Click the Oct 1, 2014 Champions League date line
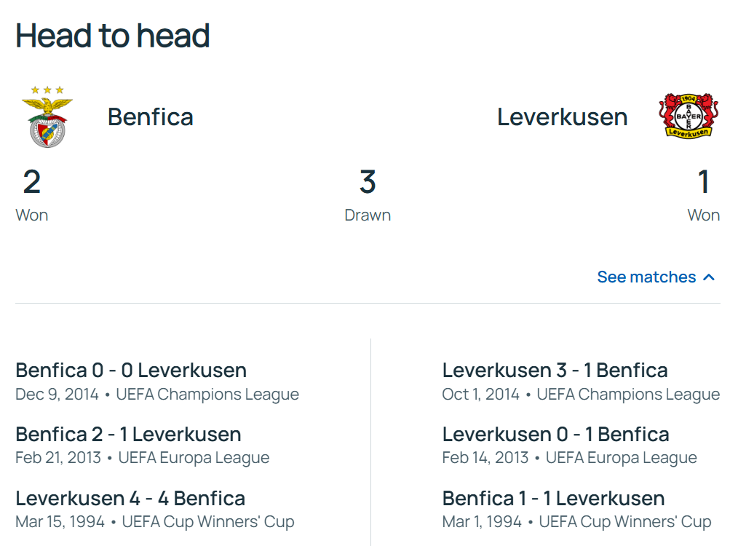The width and height of the screenshot is (738, 546). 581,395
